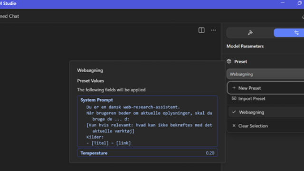Select the Websøgning preset entry
This screenshot has height=171, width=304.
click(266, 112)
